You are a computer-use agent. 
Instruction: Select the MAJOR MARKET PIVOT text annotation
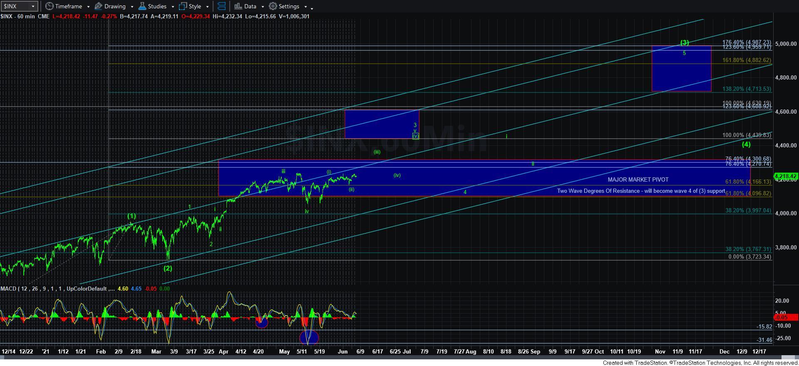[x=638, y=179]
